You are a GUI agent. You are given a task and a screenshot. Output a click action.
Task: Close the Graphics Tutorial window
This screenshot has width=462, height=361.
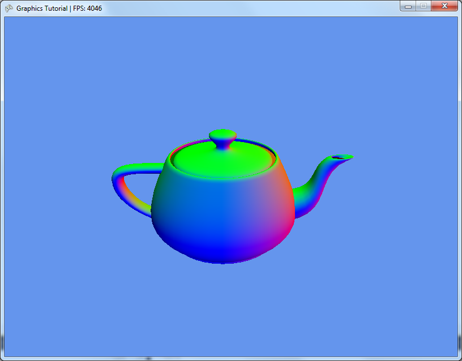(444, 6)
